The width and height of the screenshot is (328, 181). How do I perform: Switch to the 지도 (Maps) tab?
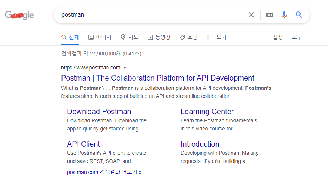click(130, 37)
